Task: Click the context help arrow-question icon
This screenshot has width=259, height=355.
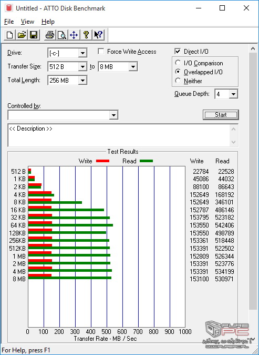Action: tap(98, 35)
